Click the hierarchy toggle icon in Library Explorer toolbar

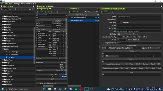10,9
